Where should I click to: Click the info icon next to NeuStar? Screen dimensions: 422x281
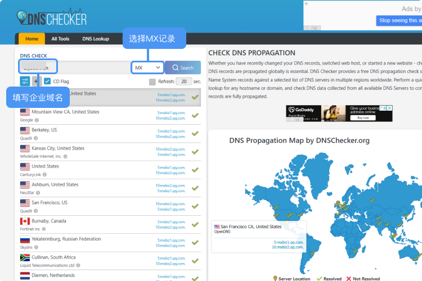pos(38,193)
